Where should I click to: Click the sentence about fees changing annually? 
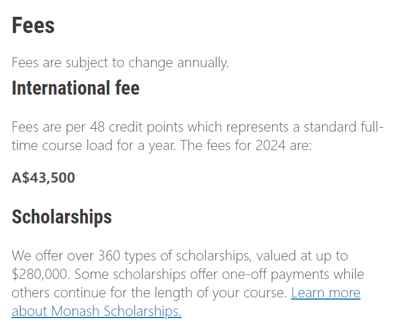tap(120, 63)
